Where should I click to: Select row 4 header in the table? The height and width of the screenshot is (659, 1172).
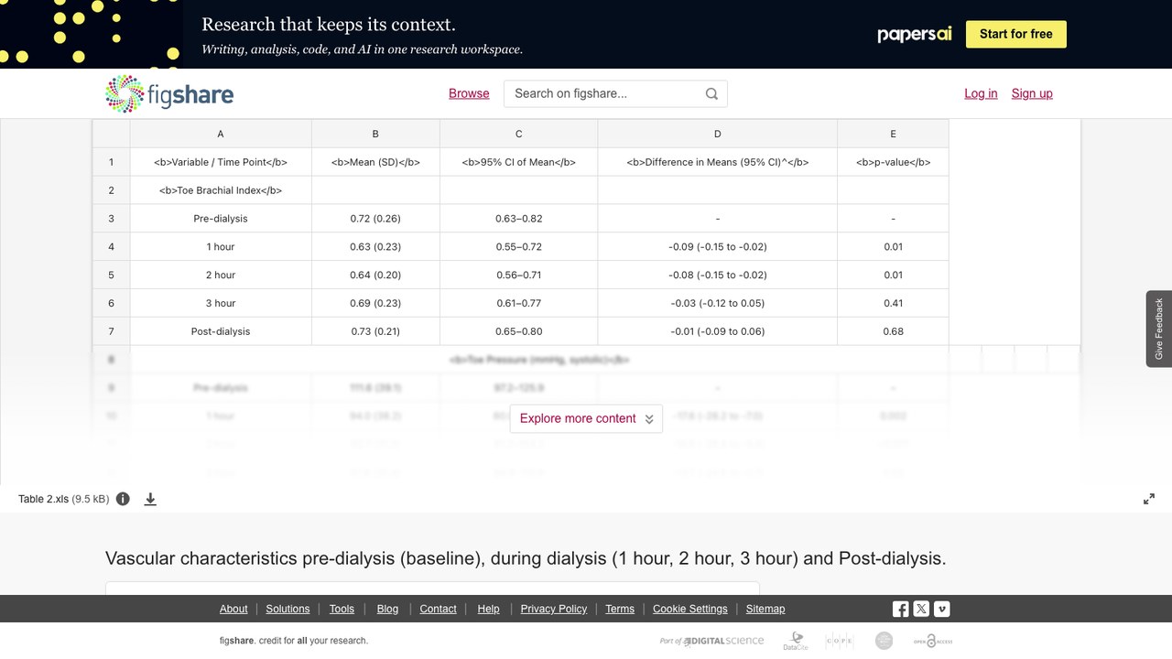(112, 247)
